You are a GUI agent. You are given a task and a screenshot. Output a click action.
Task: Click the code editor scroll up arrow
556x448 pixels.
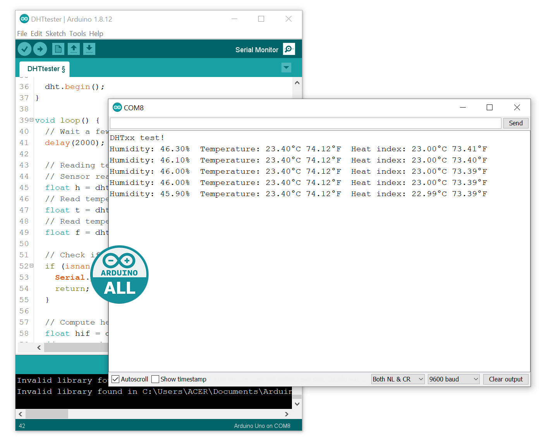click(297, 83)
